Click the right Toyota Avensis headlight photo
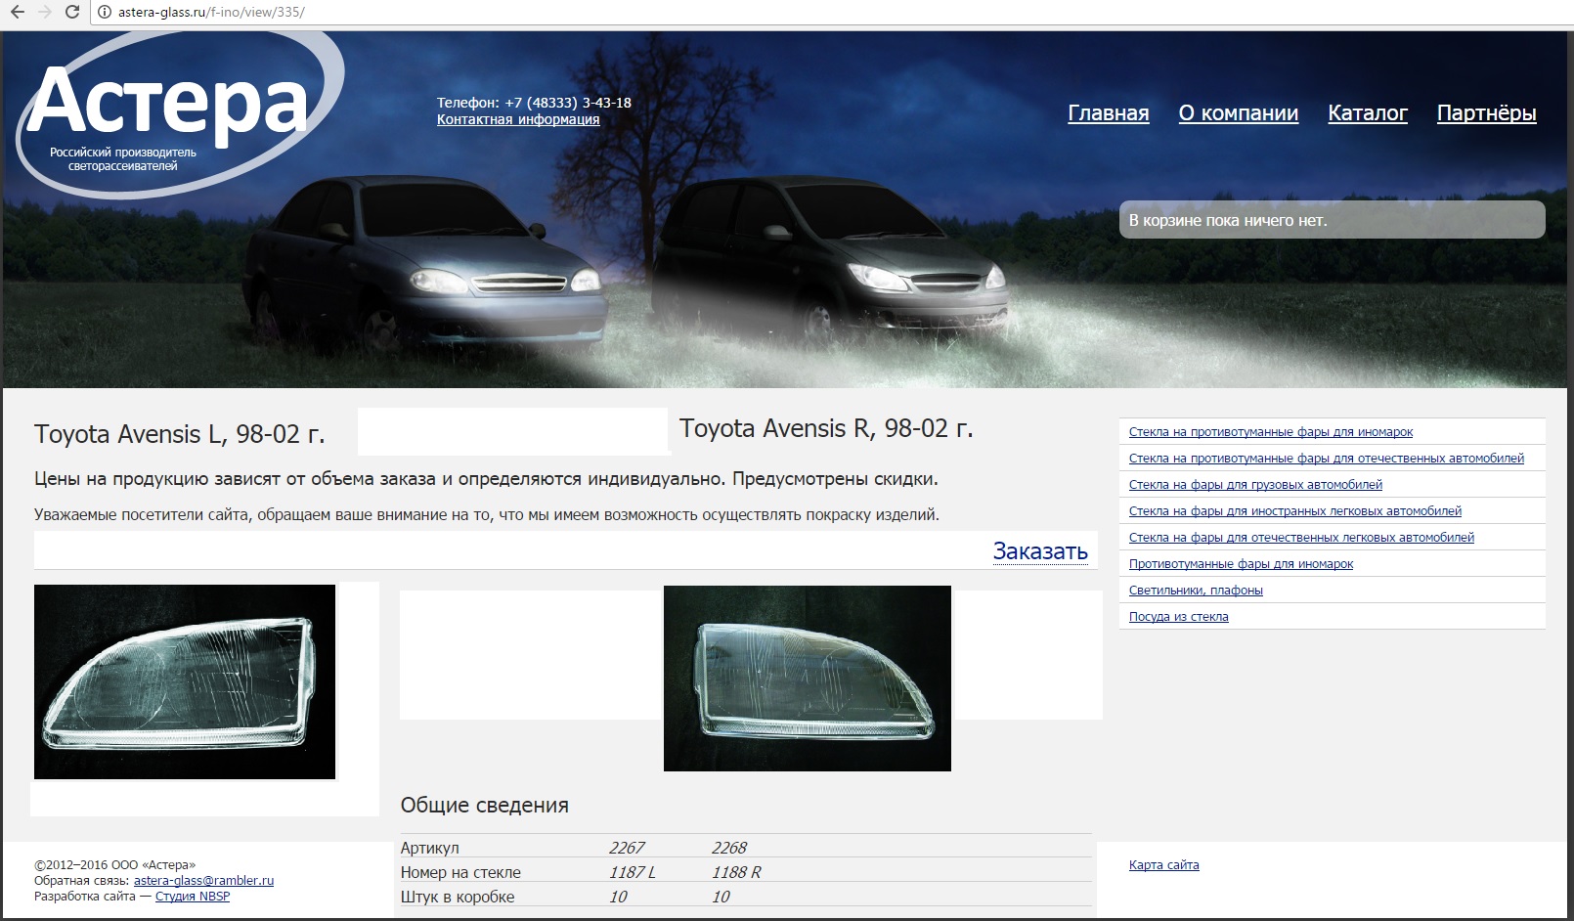The image size is (1574, 921). 807,679
